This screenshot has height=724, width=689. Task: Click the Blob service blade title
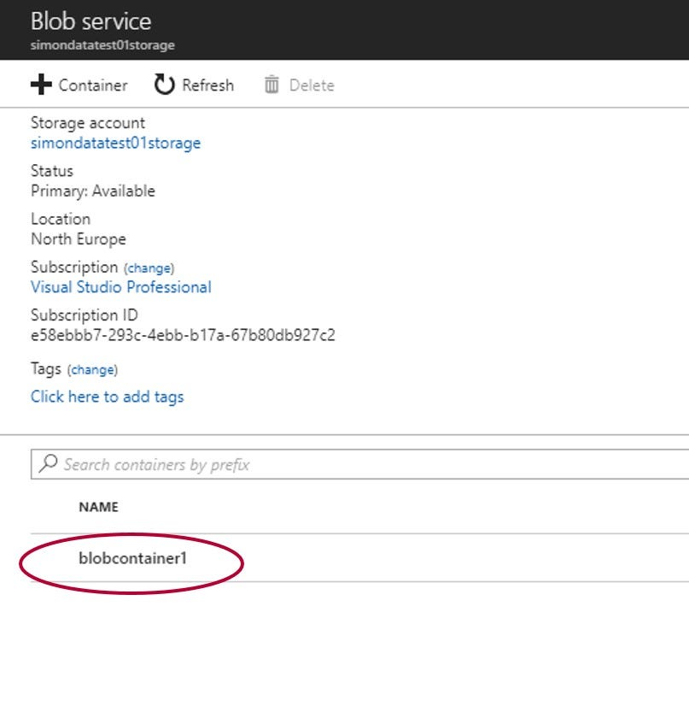[x=91, y=21]
